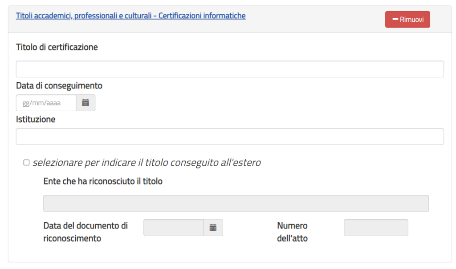Viewport: 456px width, 269px height.
Task: Focus the Titolo di certificazione text field
Action: coord(230,69)
